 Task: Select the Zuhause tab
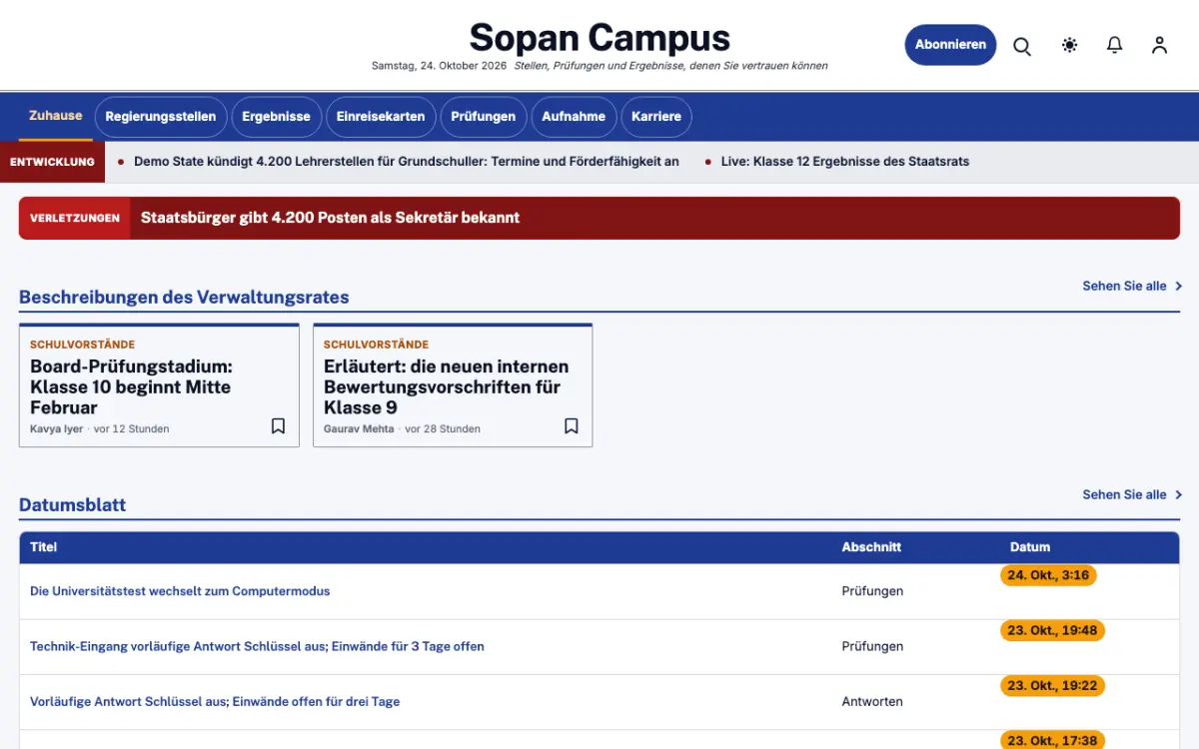(x=56, y=116)
